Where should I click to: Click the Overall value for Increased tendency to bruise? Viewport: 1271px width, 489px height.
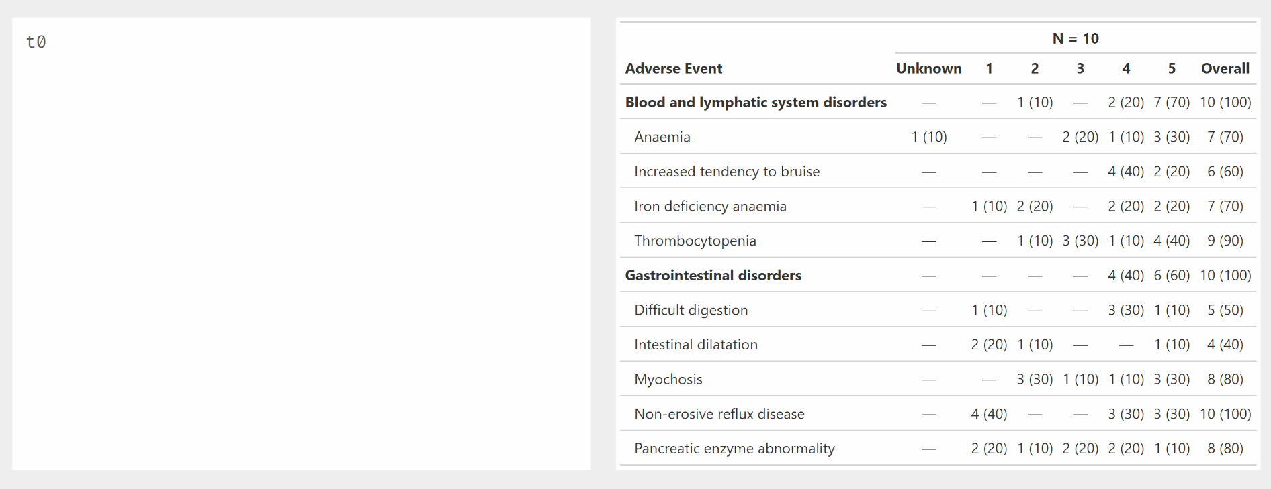[1225, 172]
